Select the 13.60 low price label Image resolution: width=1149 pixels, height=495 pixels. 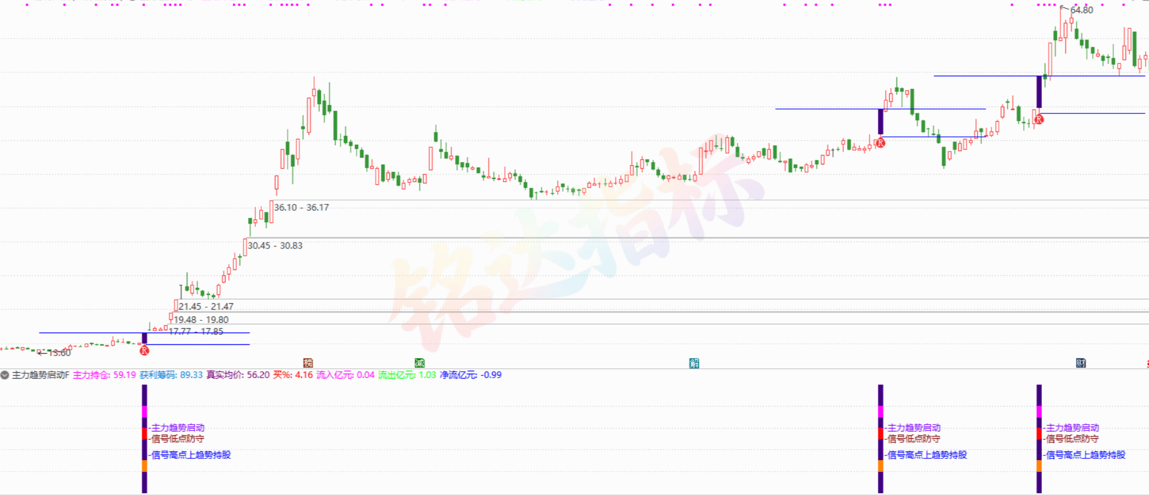coord(60,353)
